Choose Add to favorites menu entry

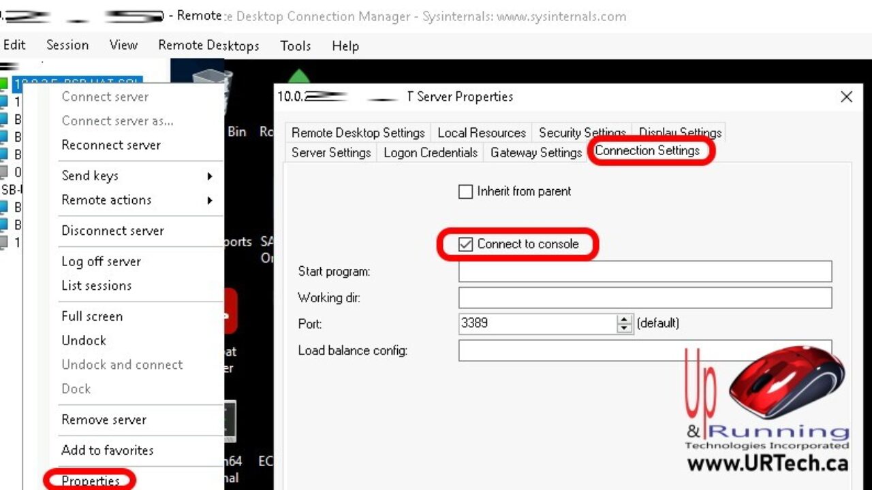pyautogui.click(x=107, y=450)
